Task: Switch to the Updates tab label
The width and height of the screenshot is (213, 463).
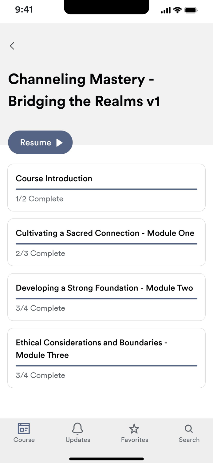Action: 78,440
